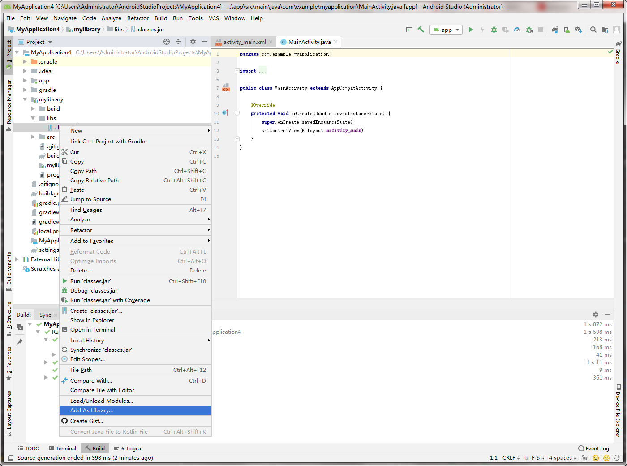Open AVD Manager icon
The height and width of the screenshot is (466, 627).
[x=567, y=30]
